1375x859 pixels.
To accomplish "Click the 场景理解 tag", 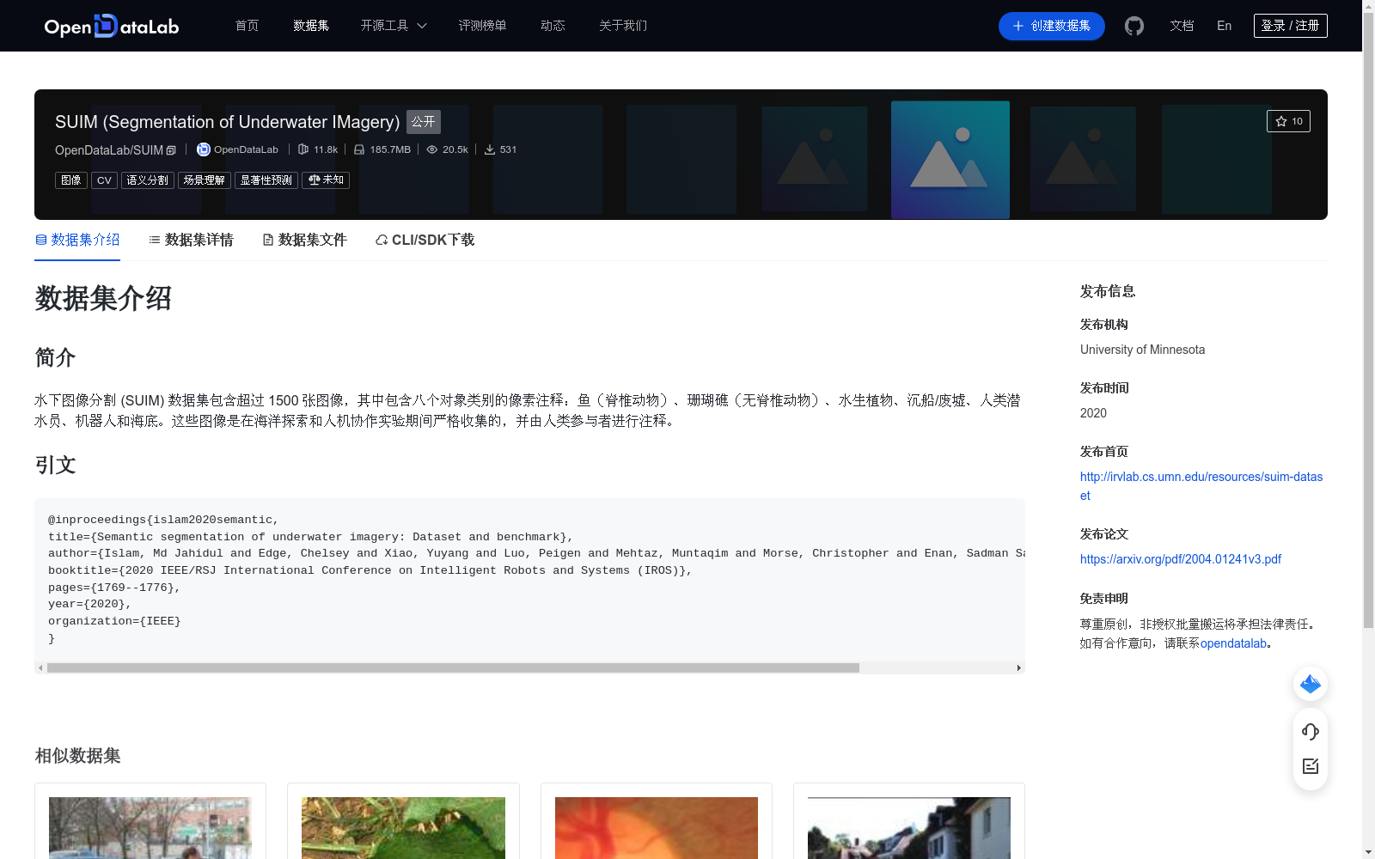I will tap(205, 180).
